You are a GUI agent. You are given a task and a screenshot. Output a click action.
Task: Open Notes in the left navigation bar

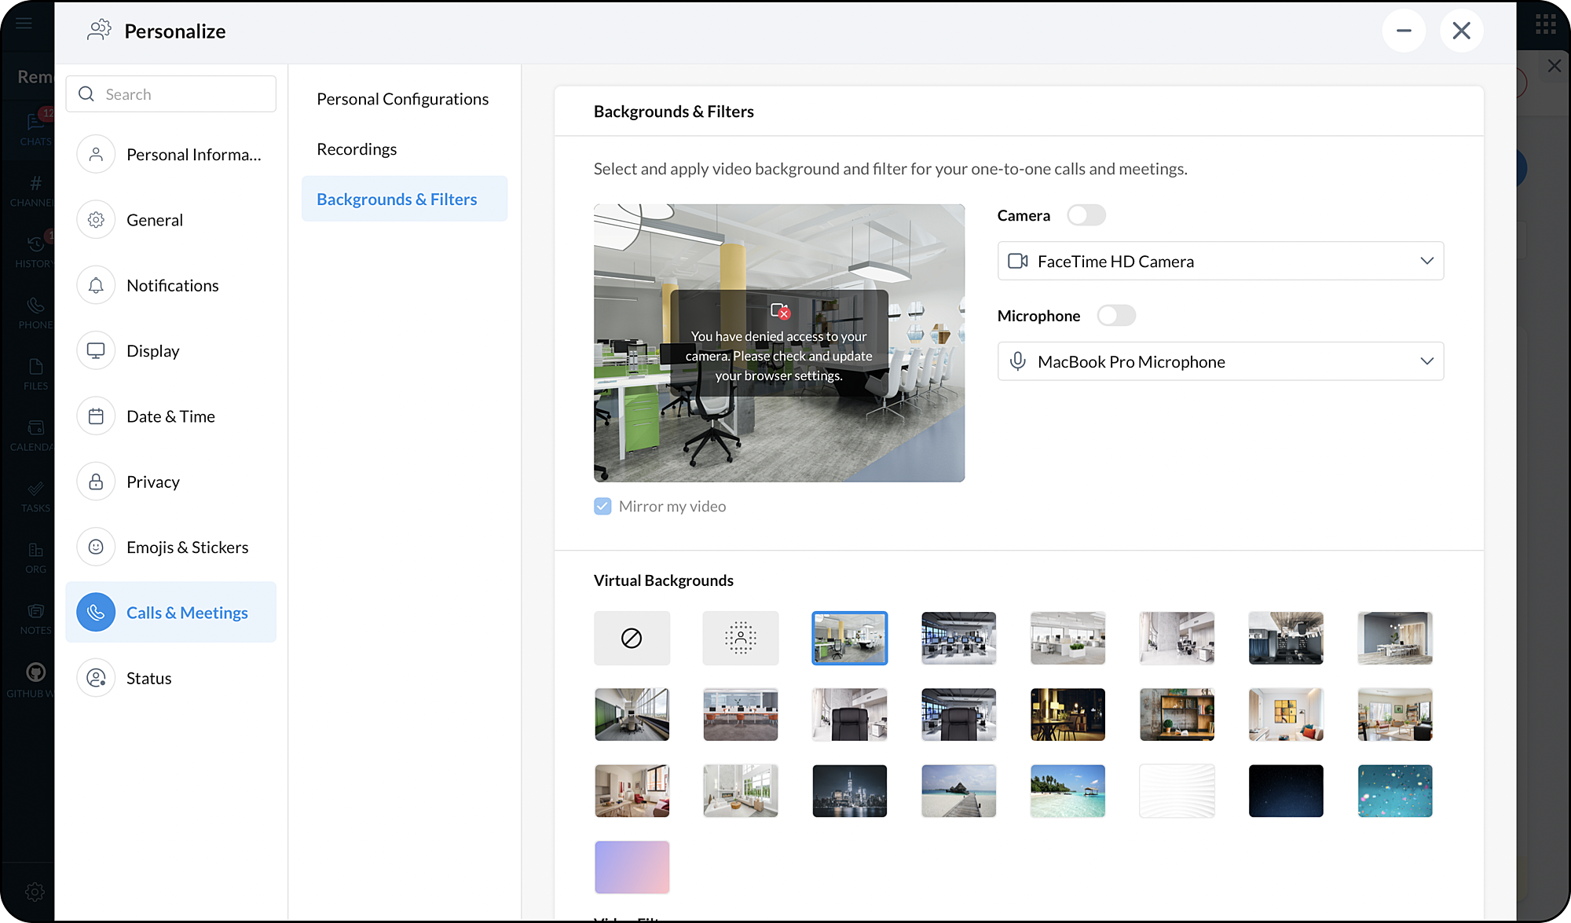35,619
